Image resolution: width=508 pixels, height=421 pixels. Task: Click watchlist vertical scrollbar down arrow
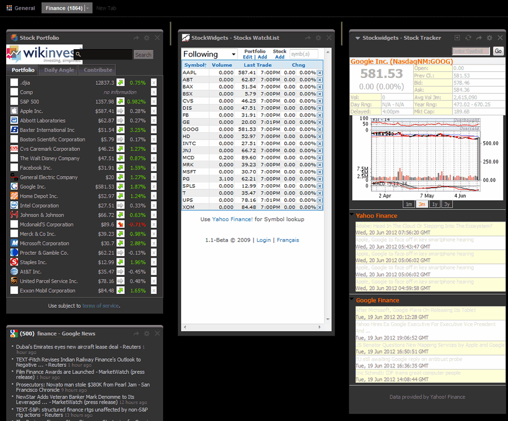click(x=328, y=319)
